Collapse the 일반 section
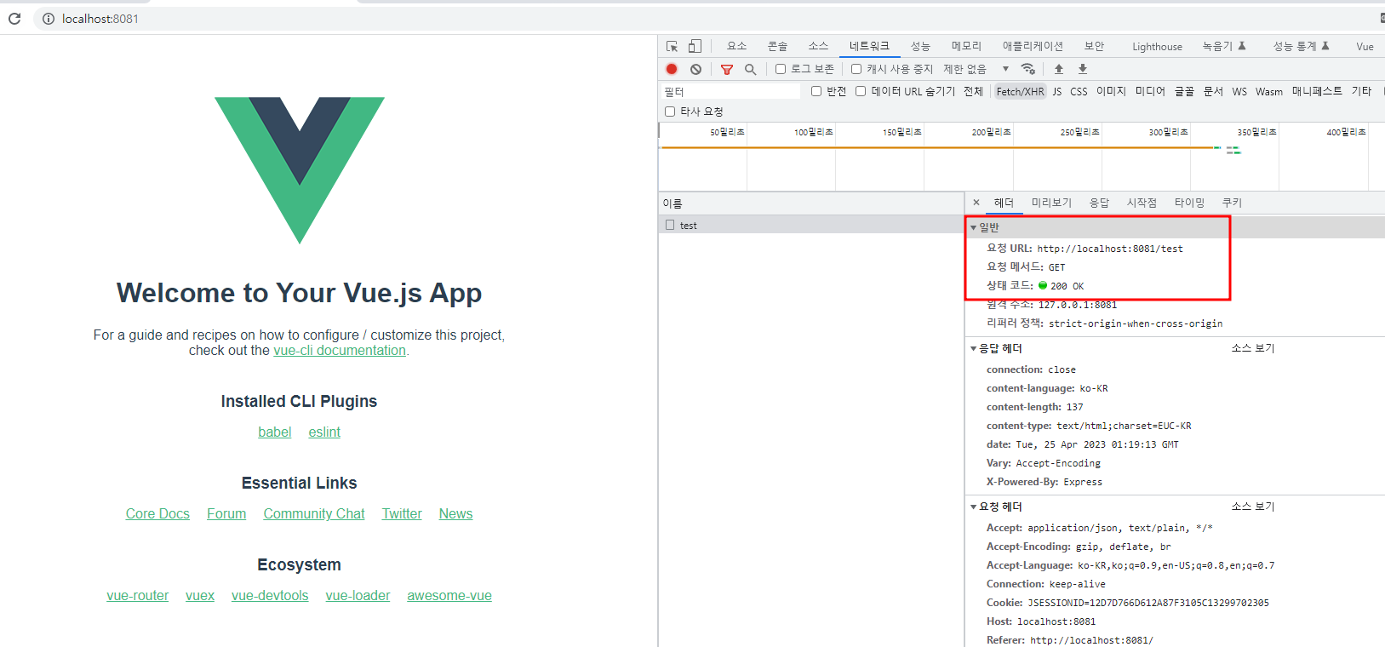 click(974, 227)
